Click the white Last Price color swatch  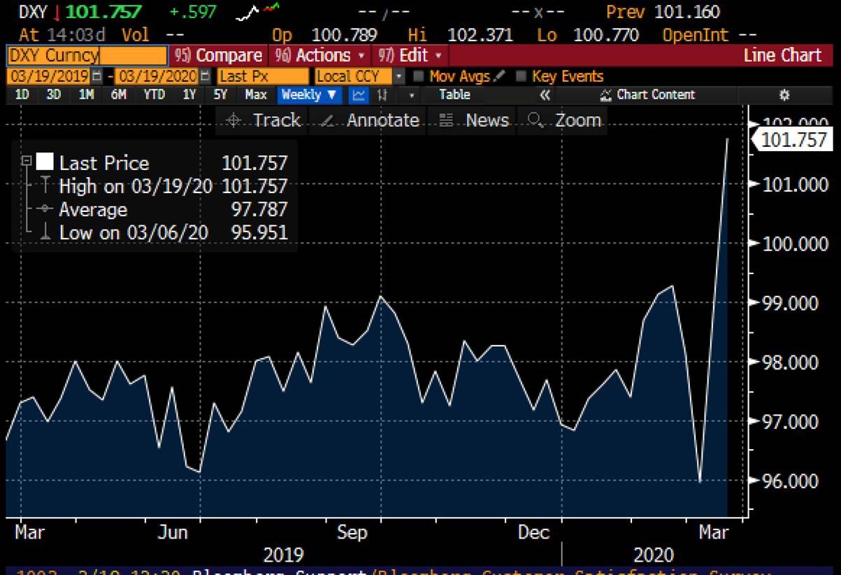tap(45, 162)
